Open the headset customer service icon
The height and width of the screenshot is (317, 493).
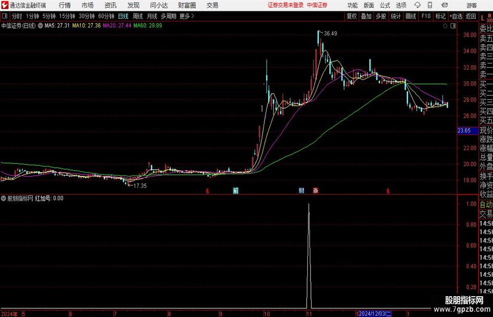point(417,5)
